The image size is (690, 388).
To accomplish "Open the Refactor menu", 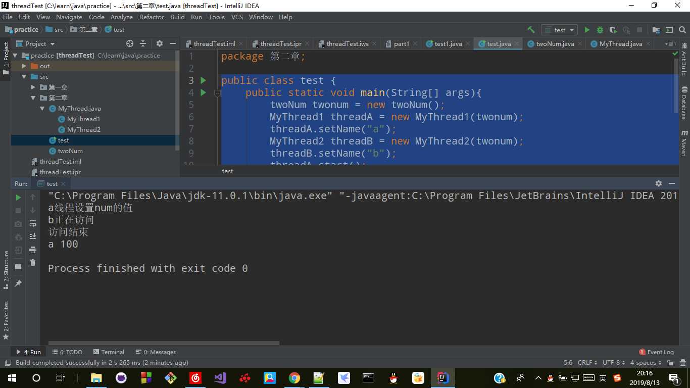I will [152, 17].
